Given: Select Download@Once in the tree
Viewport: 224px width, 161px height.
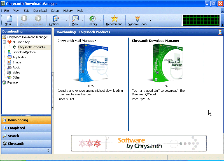Looking at the screenshot, I should pyautogui.click(x=24, y=52).
